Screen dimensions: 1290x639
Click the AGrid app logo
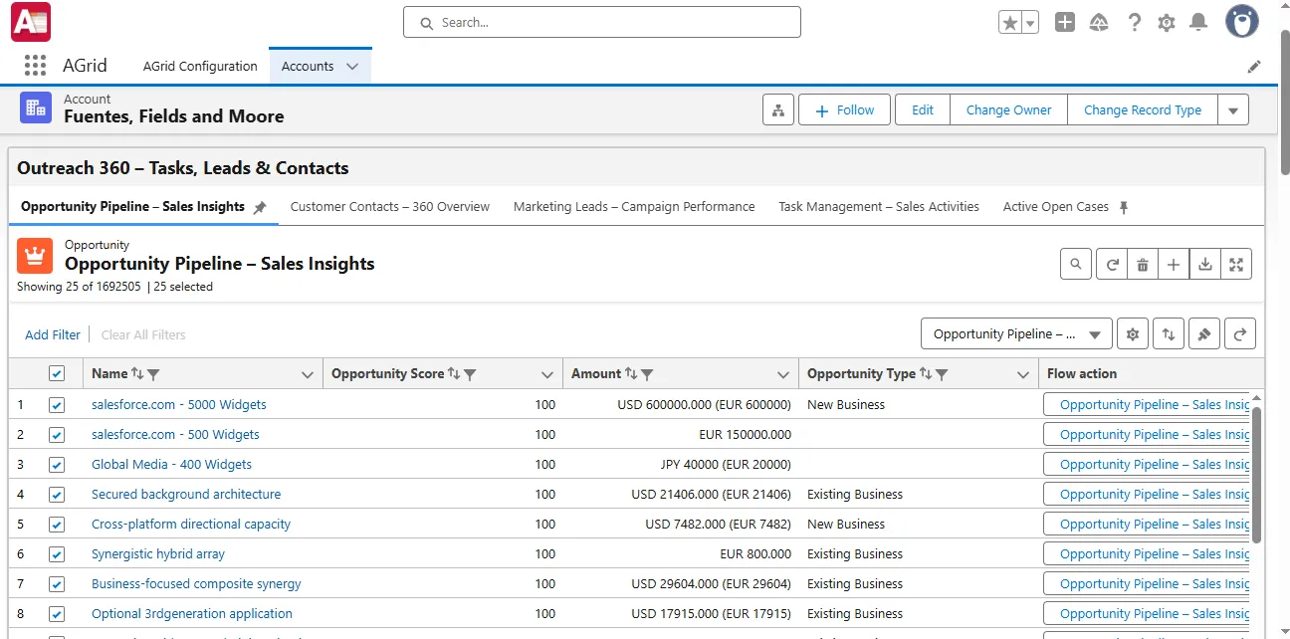coord(31,22)
